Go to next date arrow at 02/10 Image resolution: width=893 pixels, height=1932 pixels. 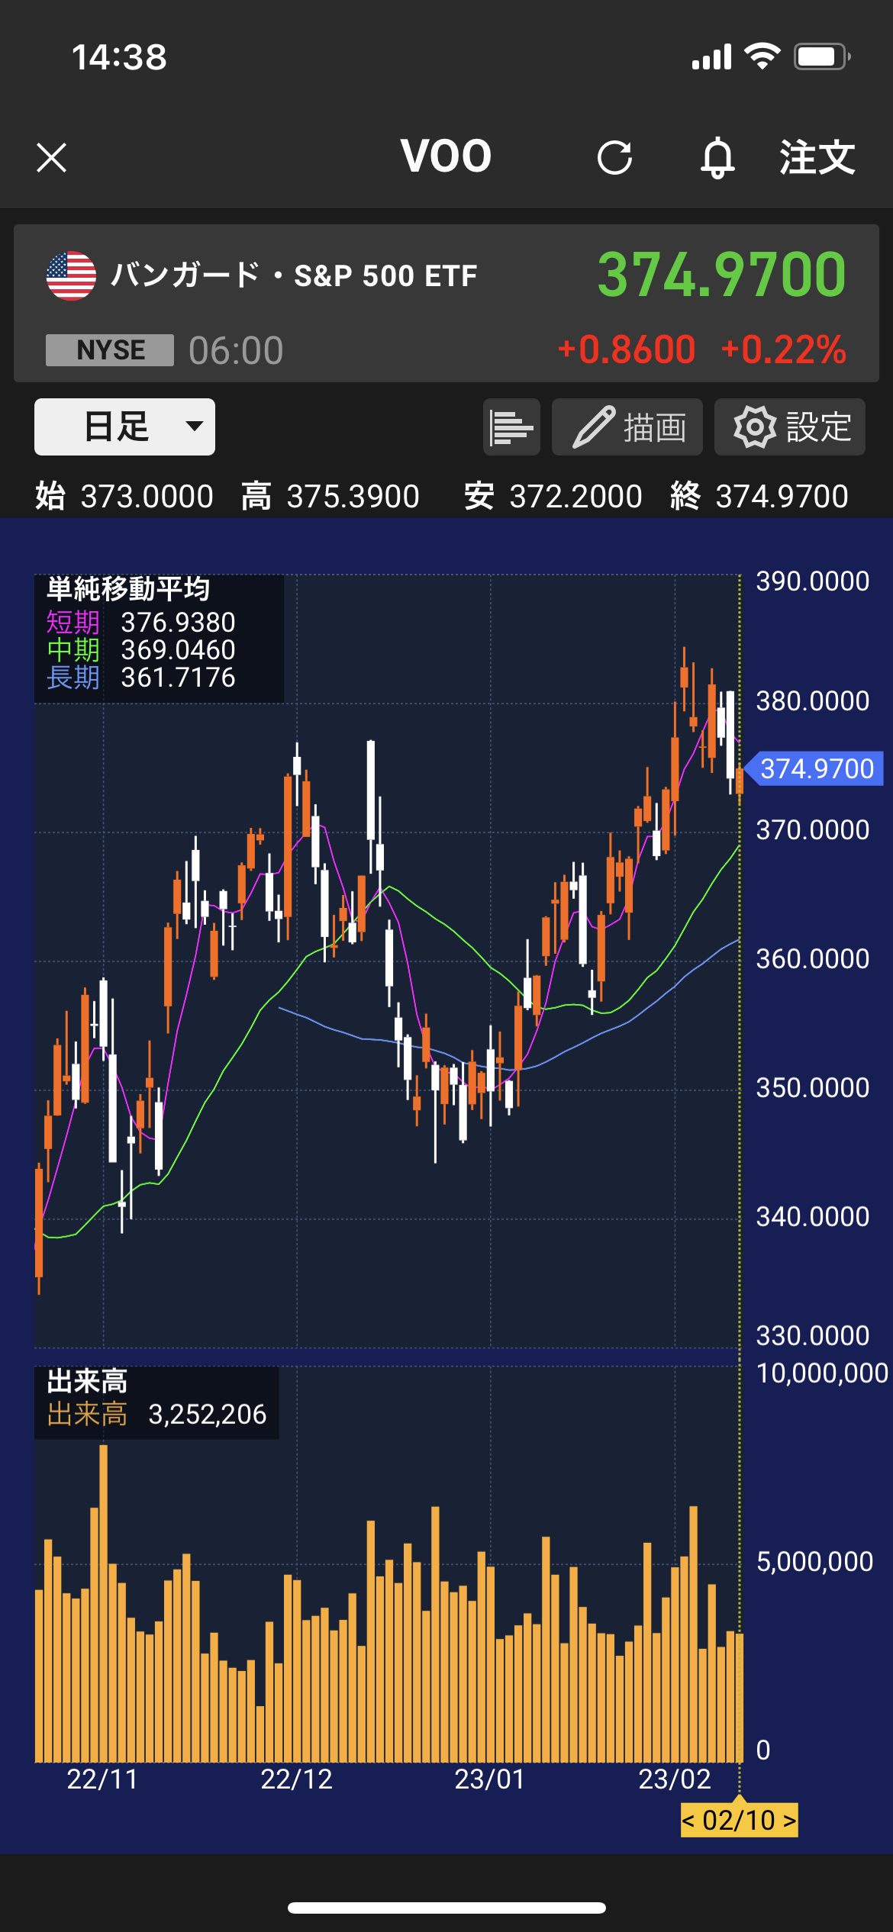789,1821
